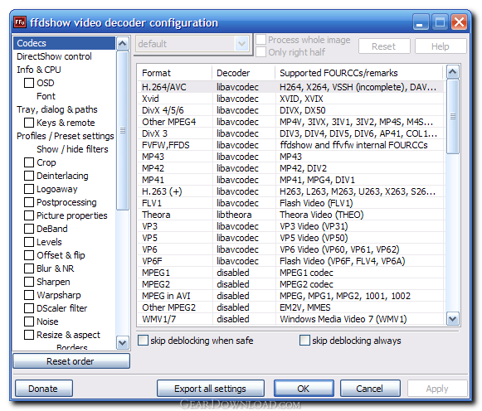Click the left panel scroll up arrow
This screenshot has width=482, height=411.
point(122,43)
